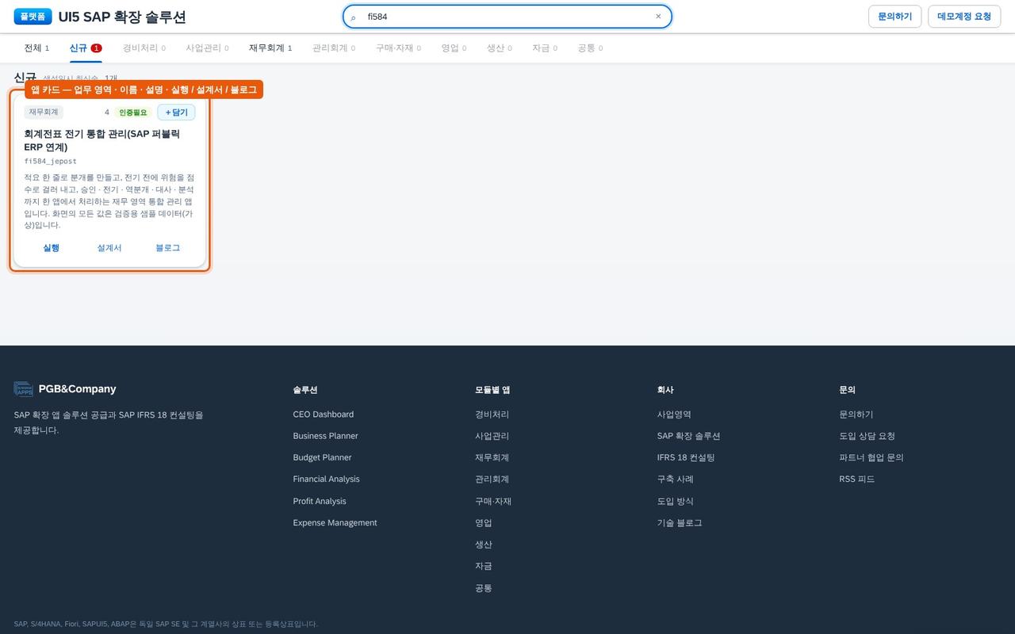The width and height of the screenshot is (1015, 634).
Task: Go to the 재무회계 tab in the category bar
Action: click(x=270, y=48)
